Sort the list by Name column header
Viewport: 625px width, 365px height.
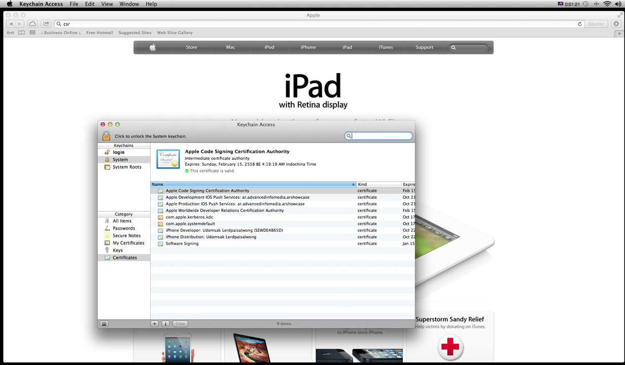[x=253, y=185]
